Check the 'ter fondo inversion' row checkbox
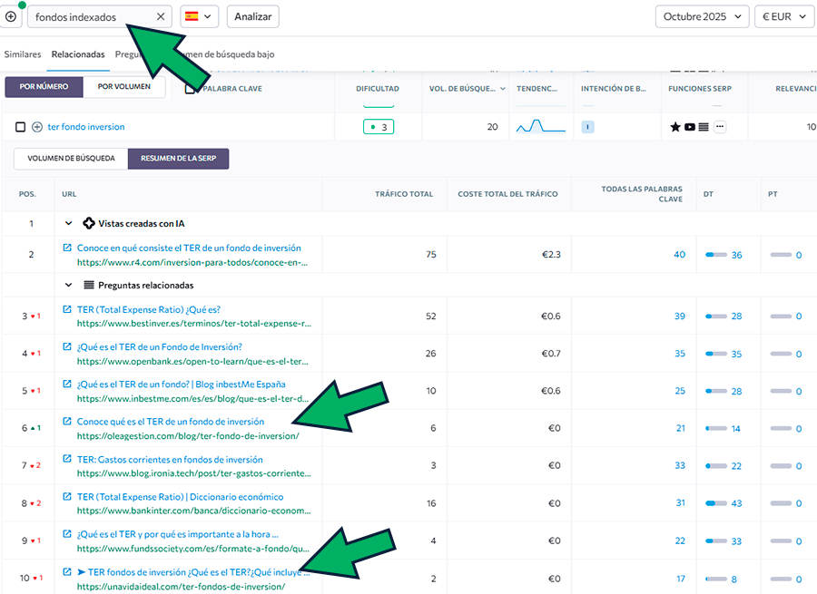 (x=20, y=127)
